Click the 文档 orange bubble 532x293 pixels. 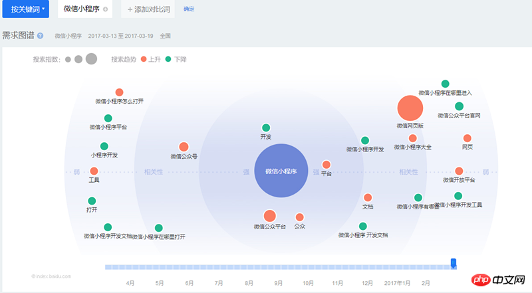click(368, 197)
